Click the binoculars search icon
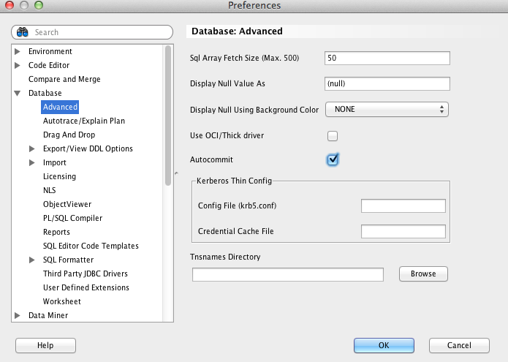Viewport: 508px width, 362px height. [x=23, y=32]
